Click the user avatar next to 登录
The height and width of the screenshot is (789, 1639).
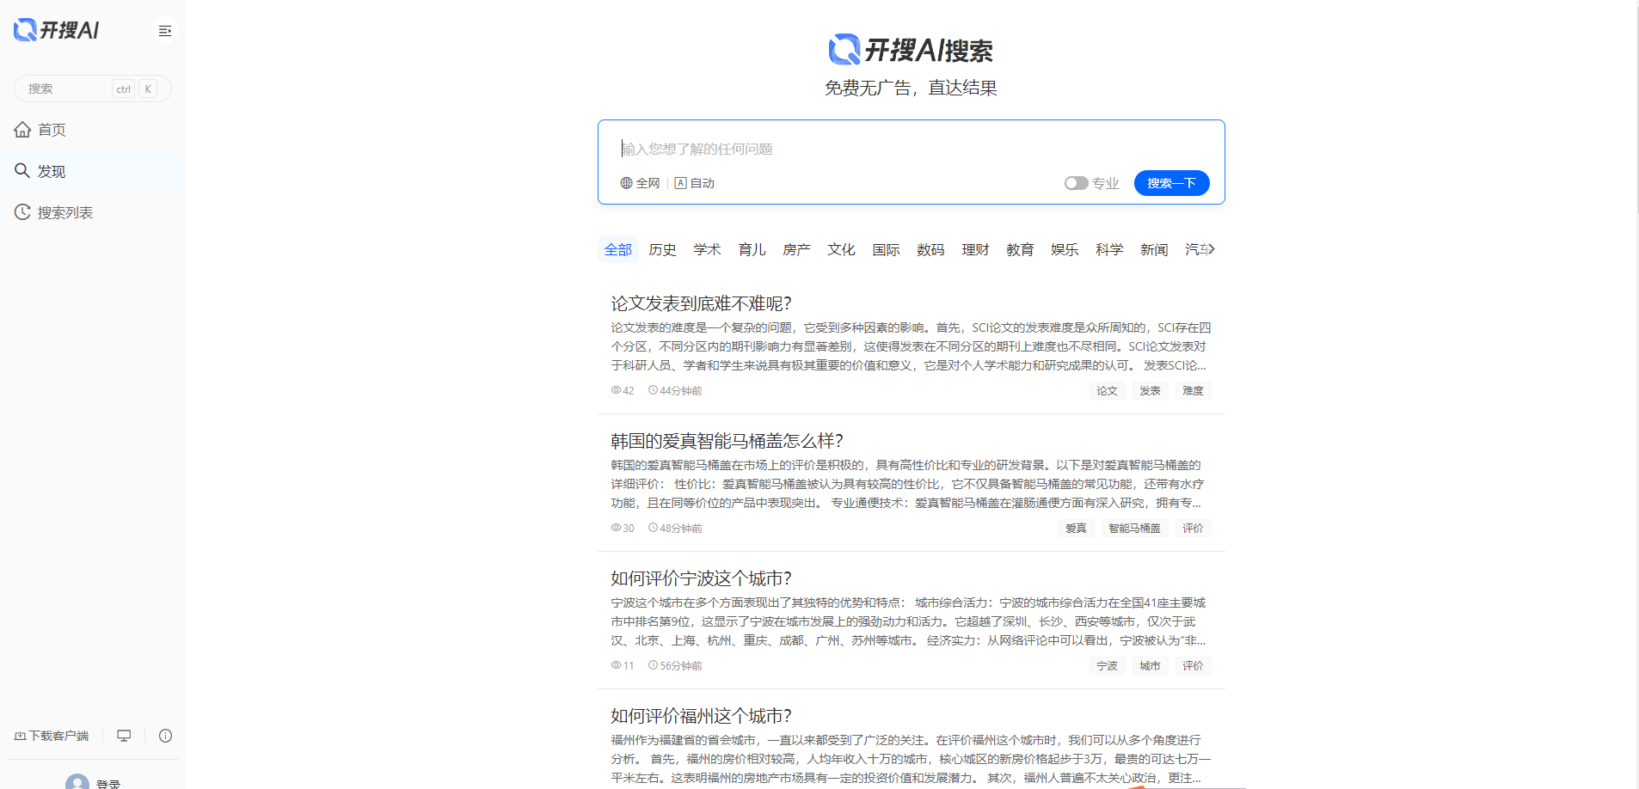point(77,782)
